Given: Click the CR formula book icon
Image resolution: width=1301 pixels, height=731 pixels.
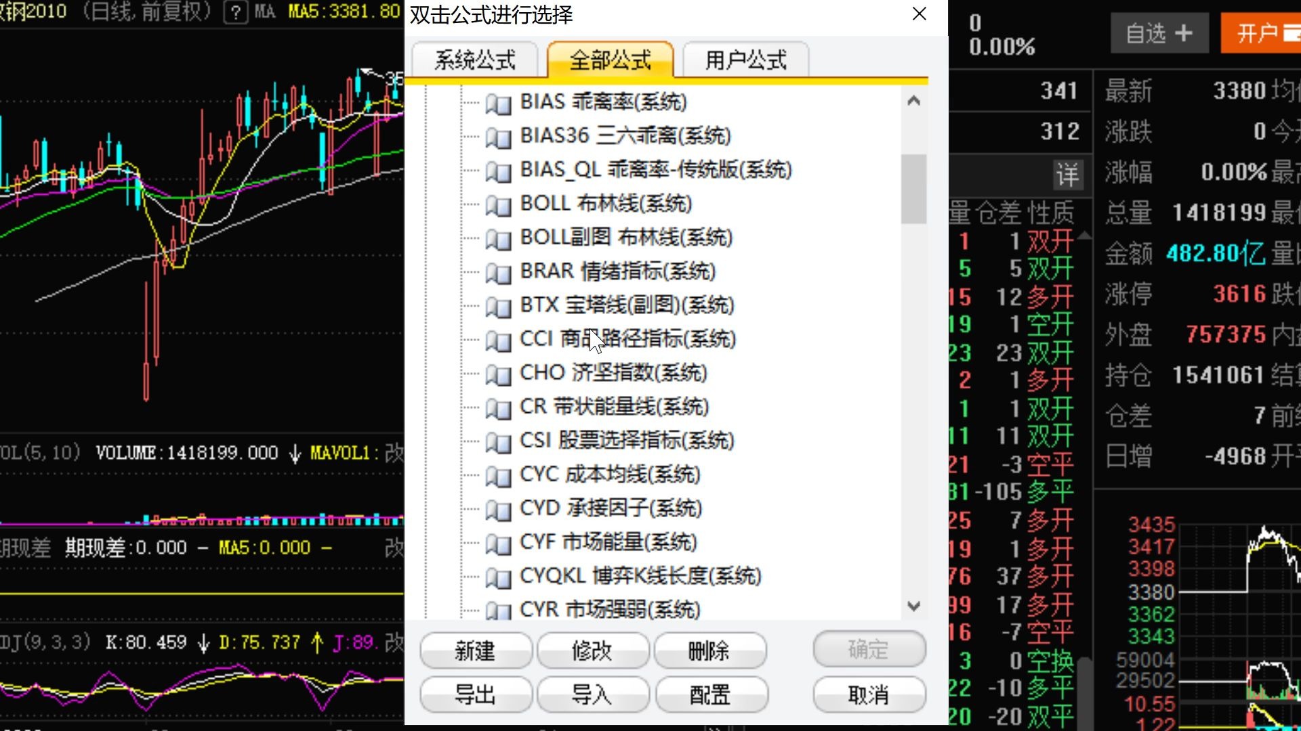Looking at the screenshot, I should tap(499, 408).
